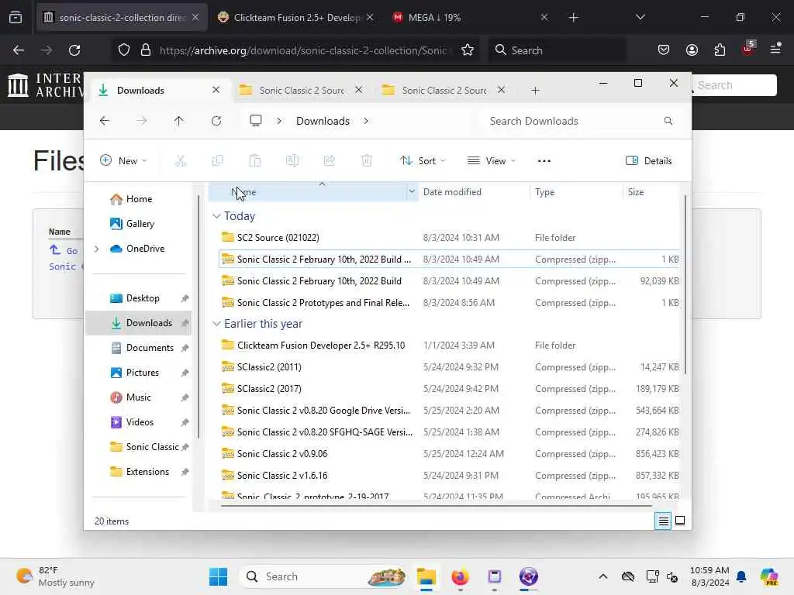Viewport: 794px width, 595px height.
Task: Open the notification bell in taskbar
Action: [741, 576]
